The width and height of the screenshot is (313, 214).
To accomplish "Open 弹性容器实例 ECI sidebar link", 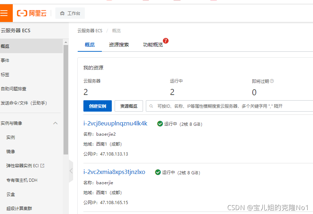I will point(22,166).
